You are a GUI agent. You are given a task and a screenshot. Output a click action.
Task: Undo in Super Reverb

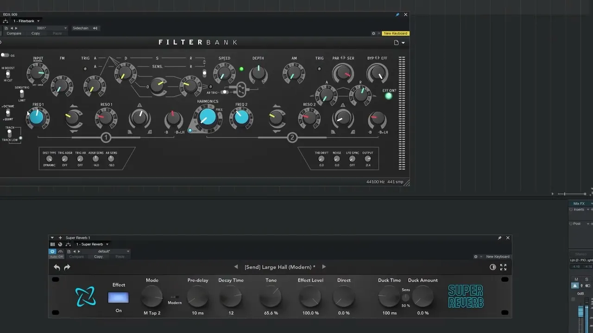(x=57, y=267)
